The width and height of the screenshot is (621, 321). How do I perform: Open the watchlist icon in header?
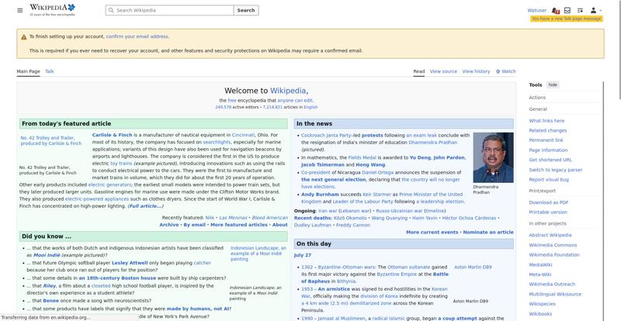pyautogui.click(x=580, y=10)
